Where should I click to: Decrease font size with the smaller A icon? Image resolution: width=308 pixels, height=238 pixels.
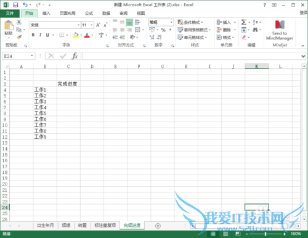point(105,25)
